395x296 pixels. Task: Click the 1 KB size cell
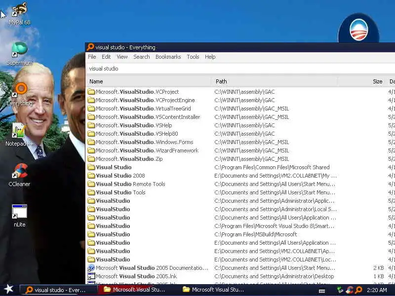[379, 276]
